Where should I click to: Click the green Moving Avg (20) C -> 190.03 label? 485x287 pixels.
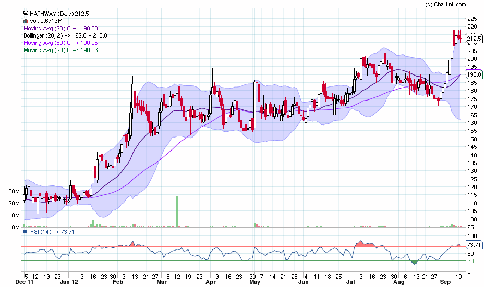tap(60, 50)
